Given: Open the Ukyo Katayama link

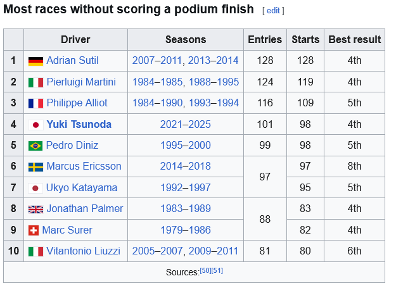Looking at the screenshot, I should (82, 188).
